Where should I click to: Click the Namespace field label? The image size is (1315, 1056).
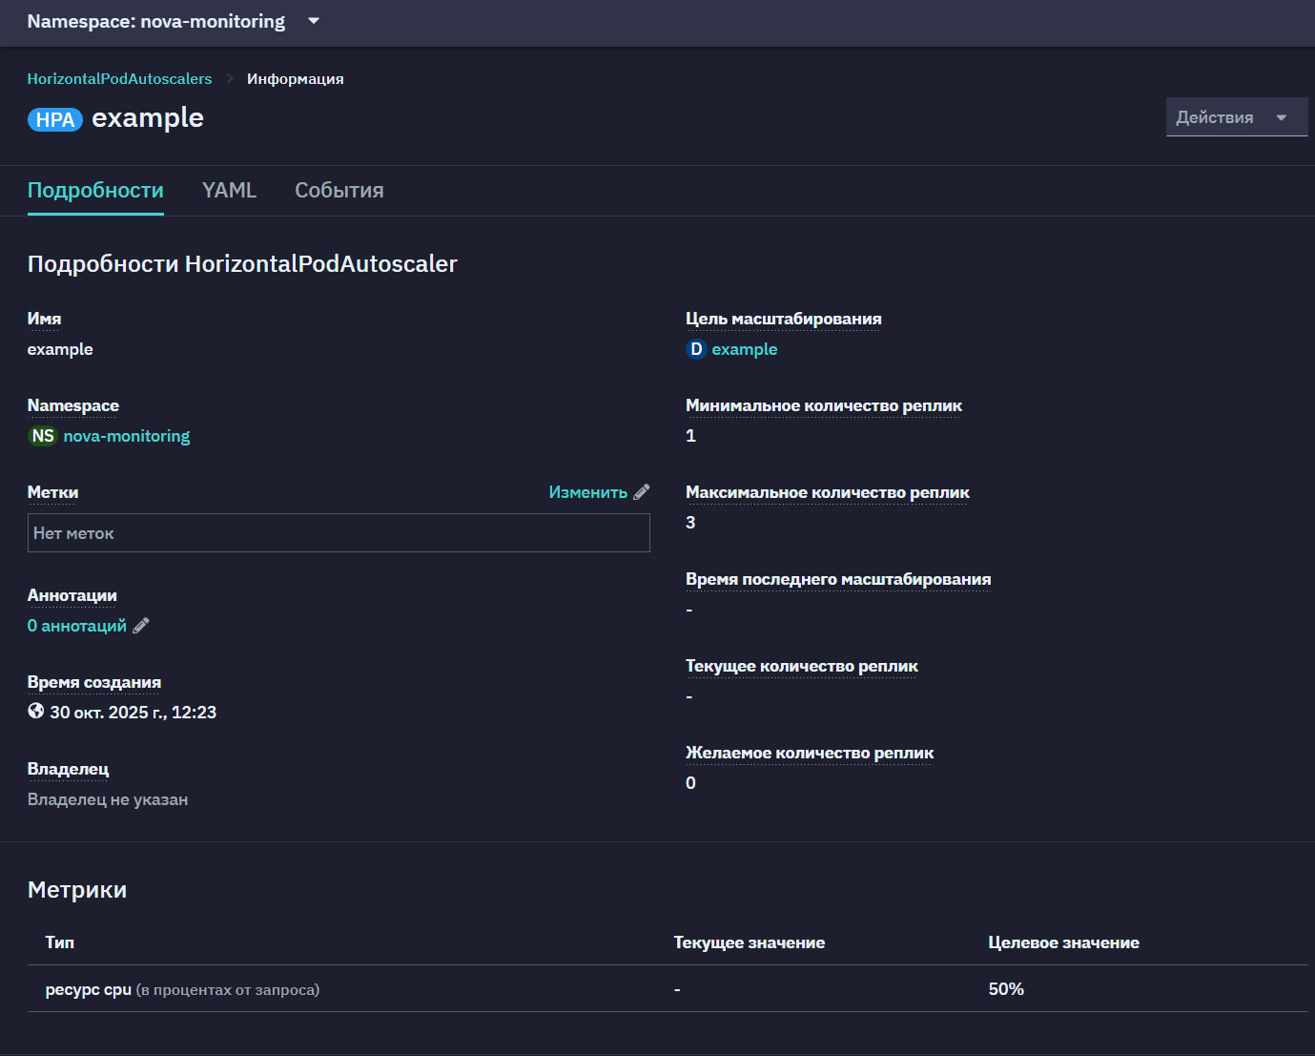(x=73, y=405)
